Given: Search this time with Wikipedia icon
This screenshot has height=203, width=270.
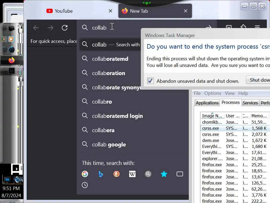Looking at the screenshot, I should point(132,174).
